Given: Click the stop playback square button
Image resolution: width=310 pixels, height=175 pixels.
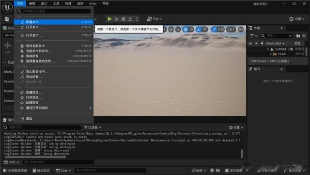Looking at the screenshot, I should [x=124, y=19].
